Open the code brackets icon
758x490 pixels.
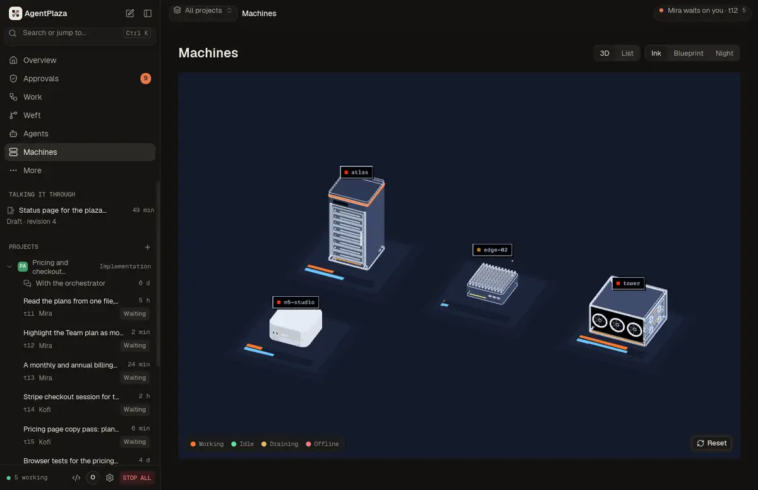pyautogui.click(x=76, y=478)
